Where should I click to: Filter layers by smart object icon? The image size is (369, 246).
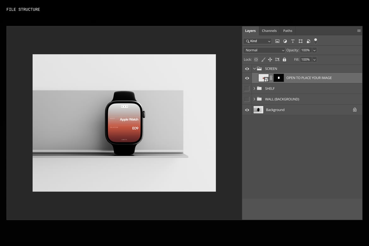pos(308,41)
